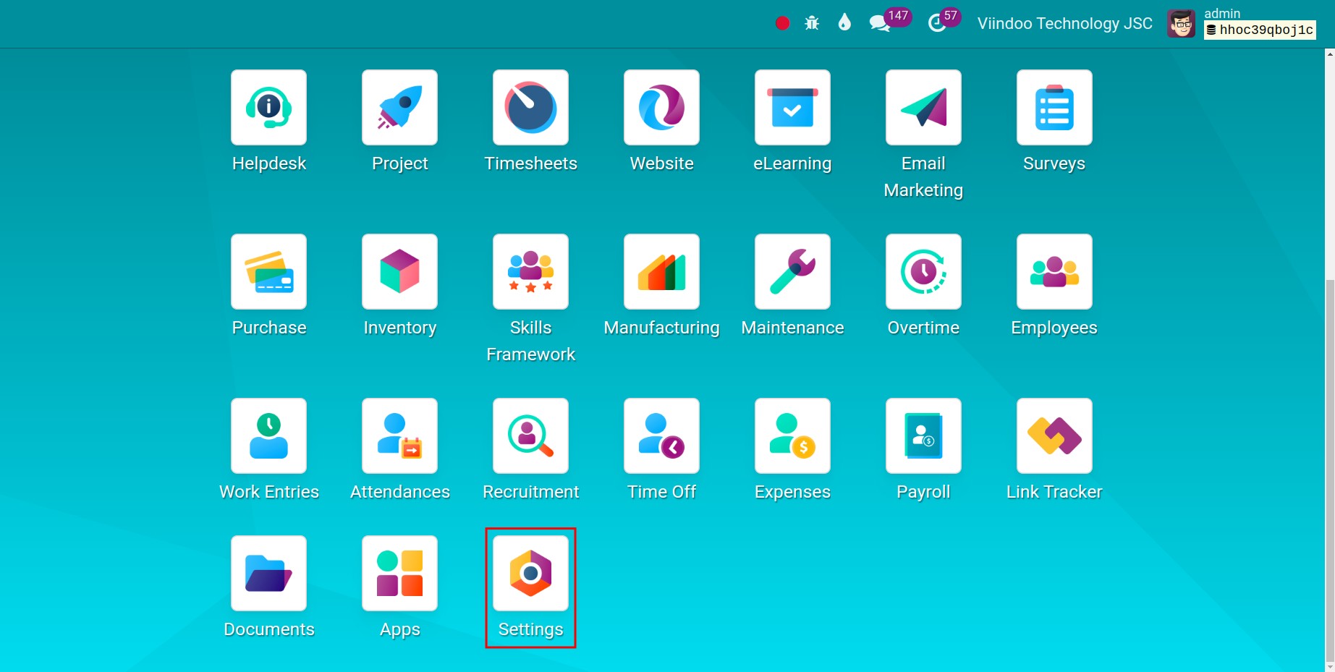Viewport: 1335px width, 672px height.
Task: Open the Surveys app
Action: (x=1054, y=108)
